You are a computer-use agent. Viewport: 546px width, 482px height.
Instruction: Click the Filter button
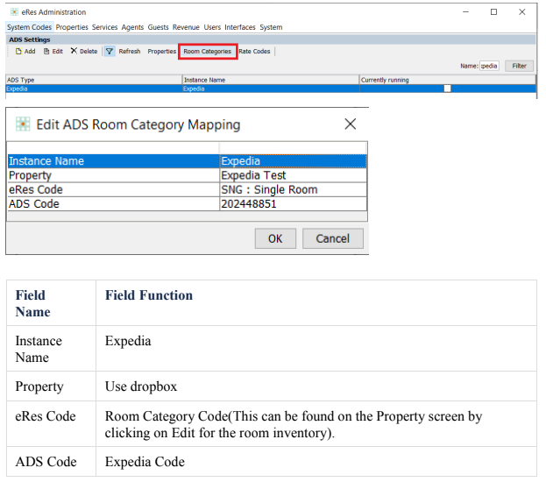click(519, 66)
